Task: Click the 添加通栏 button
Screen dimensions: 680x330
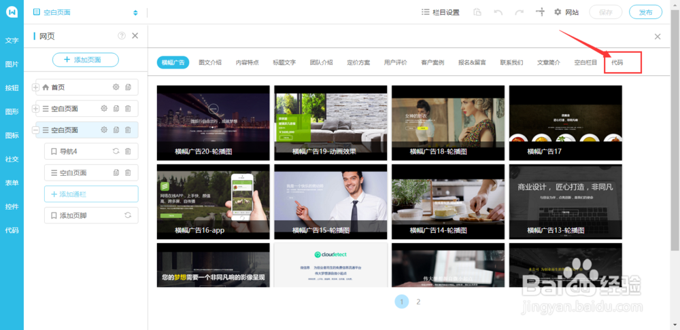Action: click(91, 194)
